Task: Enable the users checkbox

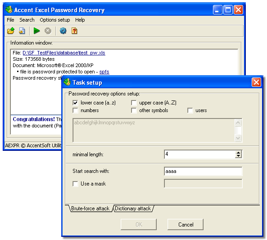Action: coord(190,110)
